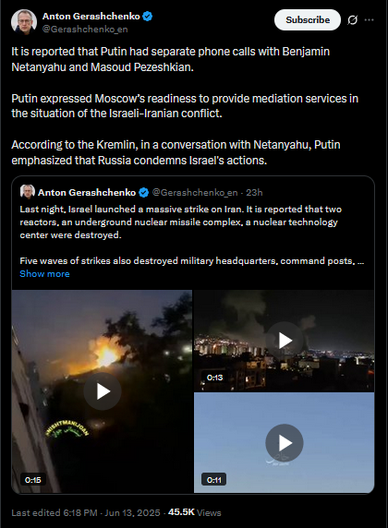Click the verified badge in quoted post

coord(143,193)
